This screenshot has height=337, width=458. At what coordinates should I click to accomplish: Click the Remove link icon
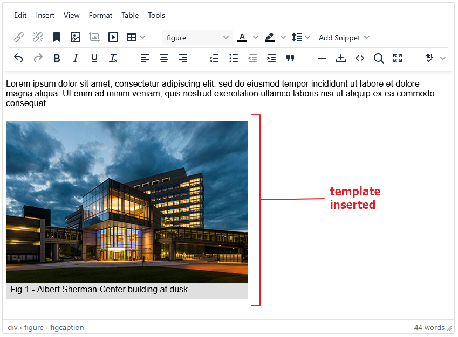[x=37, y=38]
